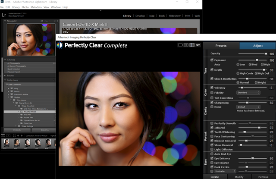Open the Fidelity Standard dropdown

(248, 93)
